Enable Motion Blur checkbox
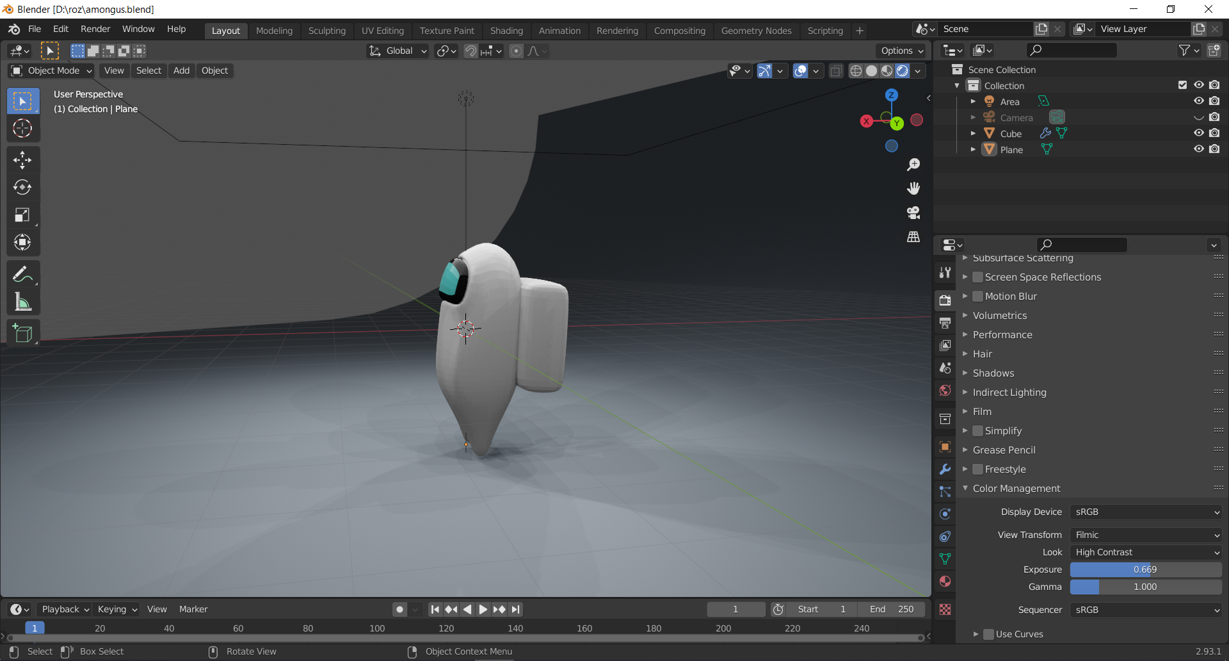 [x=977, y=297]
